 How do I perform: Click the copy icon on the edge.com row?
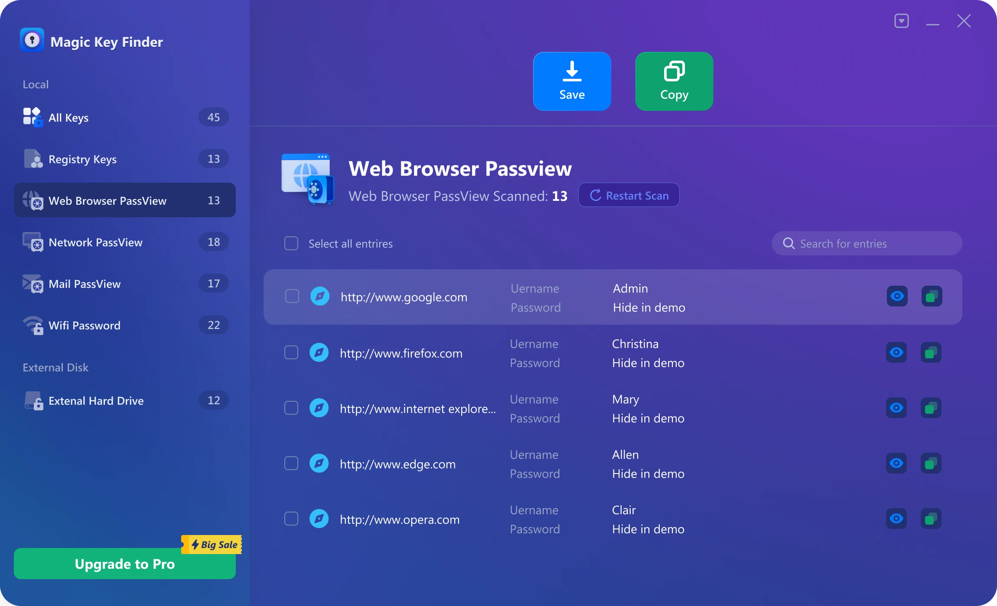931,463
